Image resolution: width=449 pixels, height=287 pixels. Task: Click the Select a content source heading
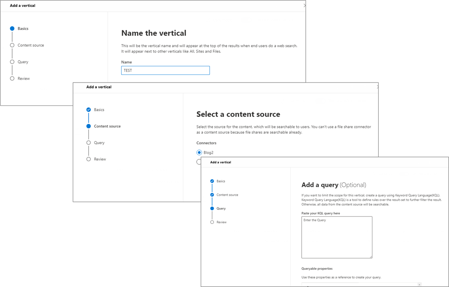238,114
